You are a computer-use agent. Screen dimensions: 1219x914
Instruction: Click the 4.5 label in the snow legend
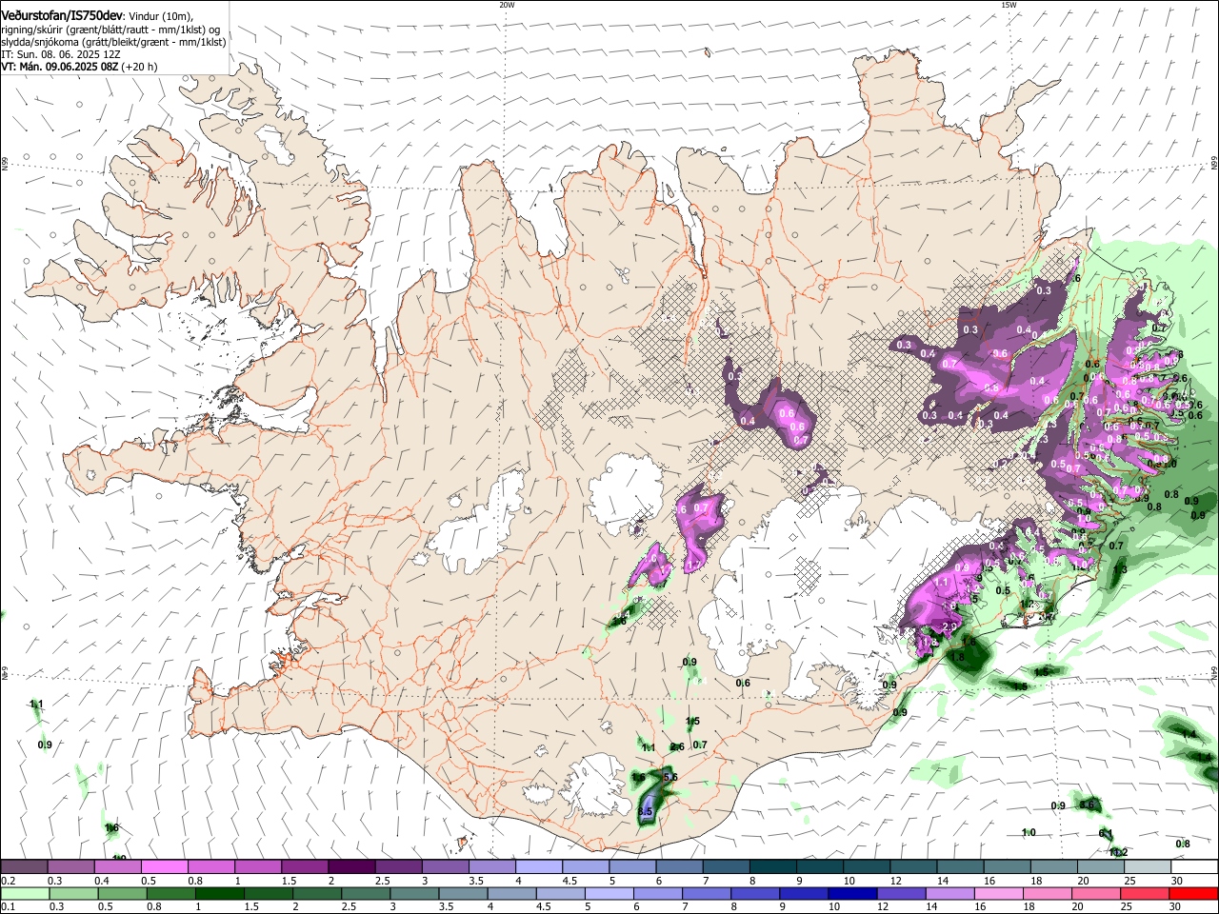click(570, 881)
